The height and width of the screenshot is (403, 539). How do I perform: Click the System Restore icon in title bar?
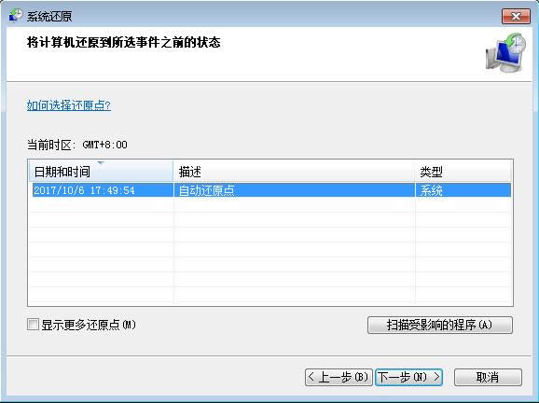coord(16,15)
